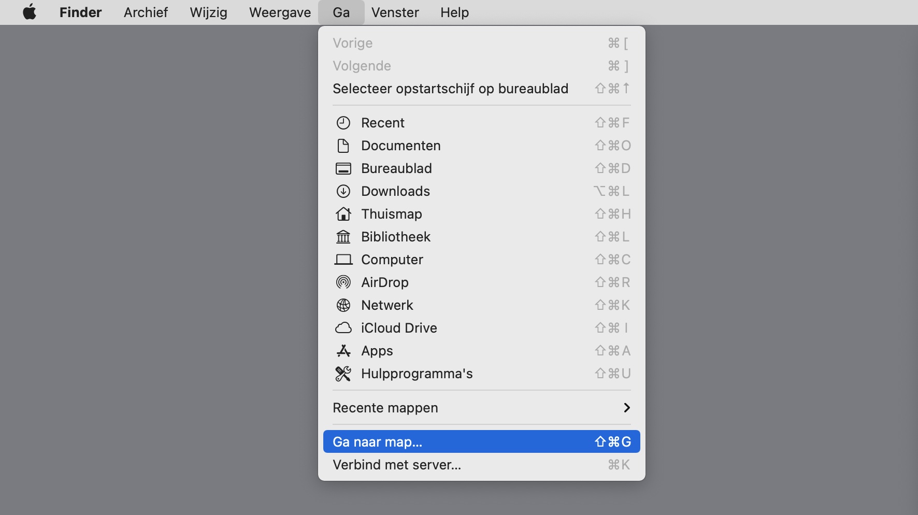This screenshot has width=918, height=515.
Task: Click the Hulpprogramma's tools icon
Action: tap(343, 374)
